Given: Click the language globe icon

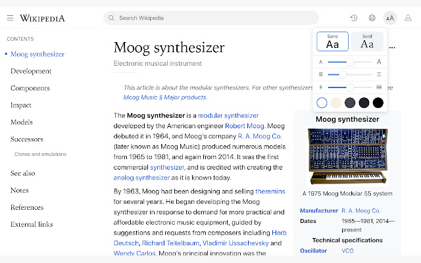Looking at the screenshot, I should [x=372, y=18].
